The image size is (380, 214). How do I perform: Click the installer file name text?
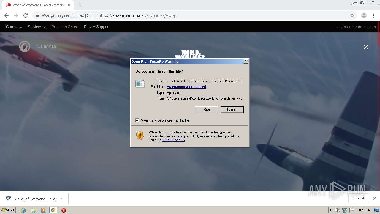(x=204, y=81)
